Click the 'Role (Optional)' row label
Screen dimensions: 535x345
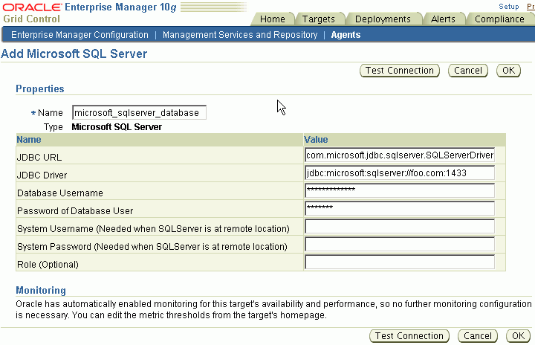tap(48, 265)
